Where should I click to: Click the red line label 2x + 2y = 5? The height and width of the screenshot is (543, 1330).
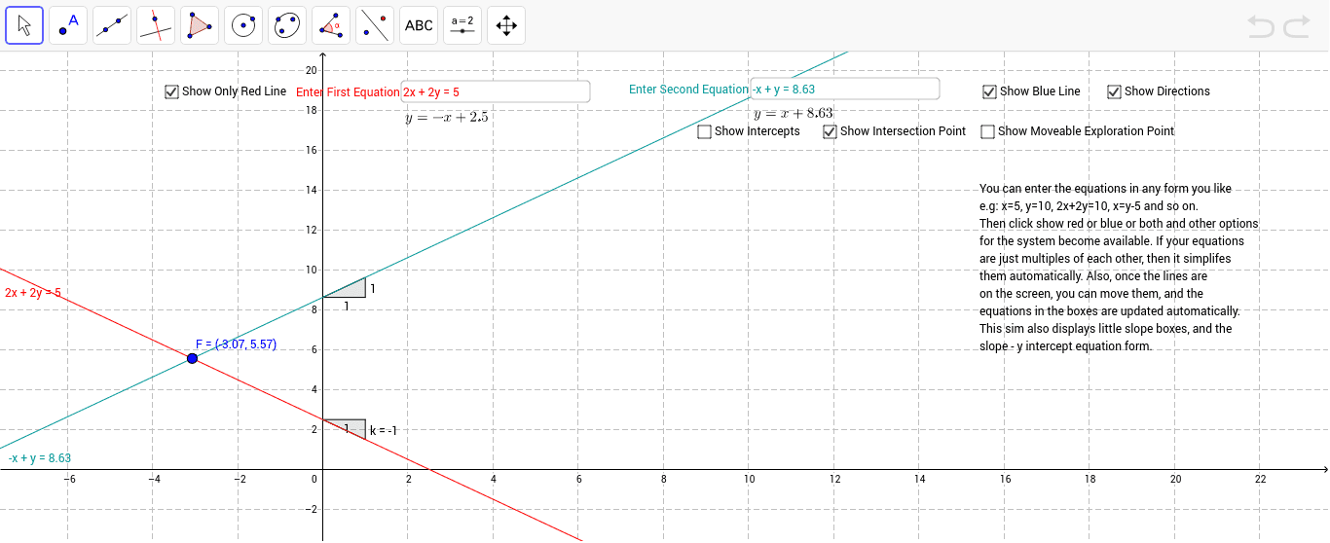[x=33, y=292]
